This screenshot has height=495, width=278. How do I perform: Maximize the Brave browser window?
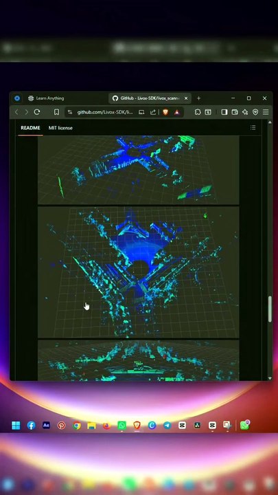coord(248,98)
